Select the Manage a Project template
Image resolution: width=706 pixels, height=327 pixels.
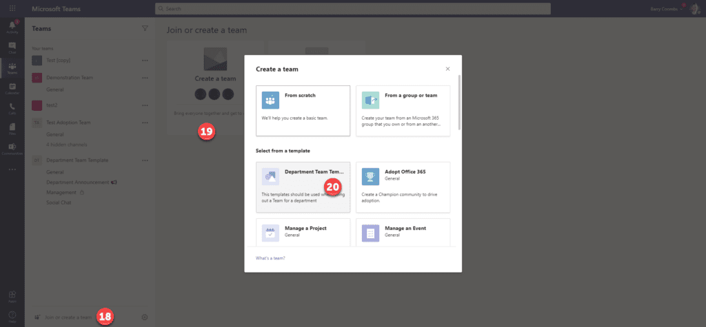[x=303, y=232]
